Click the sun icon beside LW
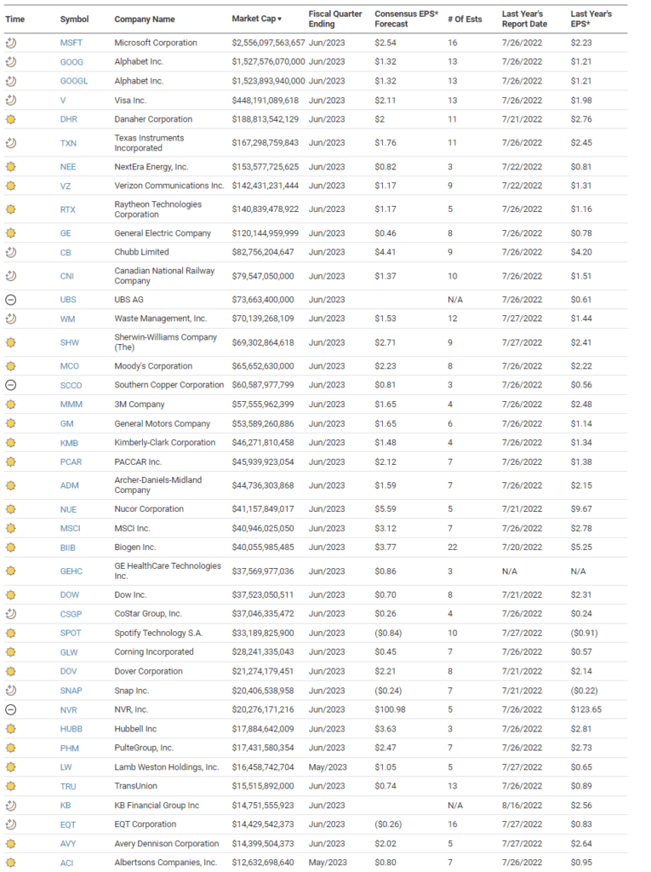This screenshot has height=872, width=651. tap(10, 767)
